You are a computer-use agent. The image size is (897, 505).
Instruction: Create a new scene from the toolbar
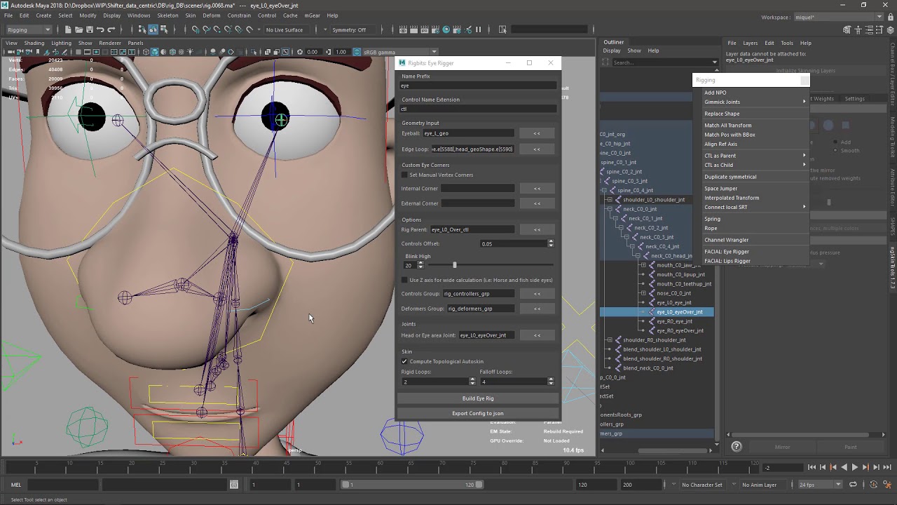click(x=68, y=29)
